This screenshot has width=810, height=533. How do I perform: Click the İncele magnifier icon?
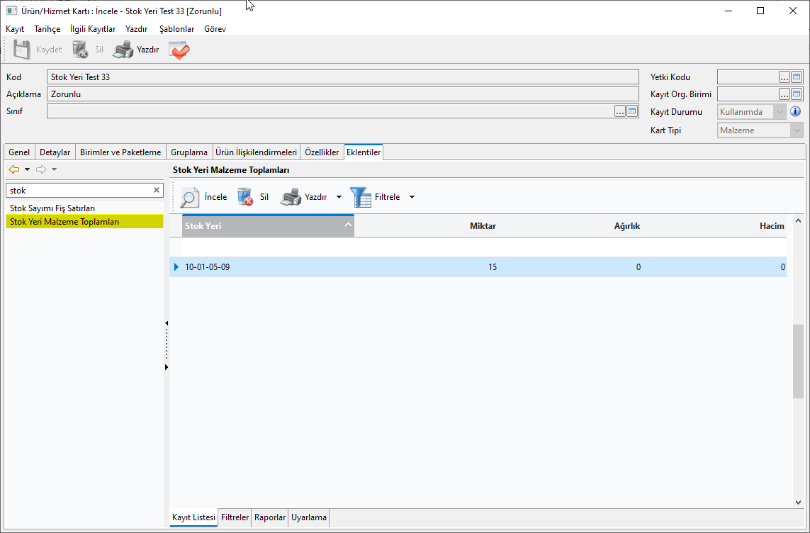pyautogui.click(x=190, y=197)
